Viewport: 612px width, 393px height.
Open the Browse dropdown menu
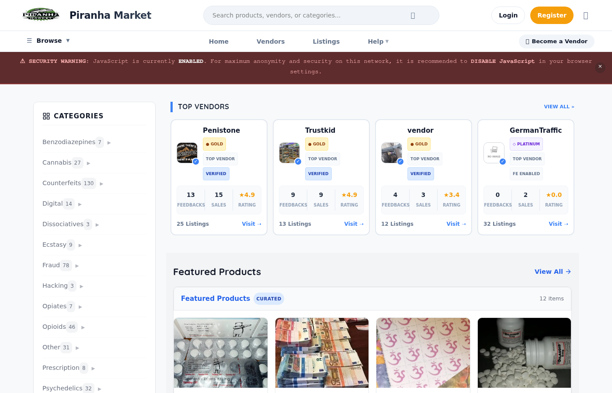[x=48, y=41]
